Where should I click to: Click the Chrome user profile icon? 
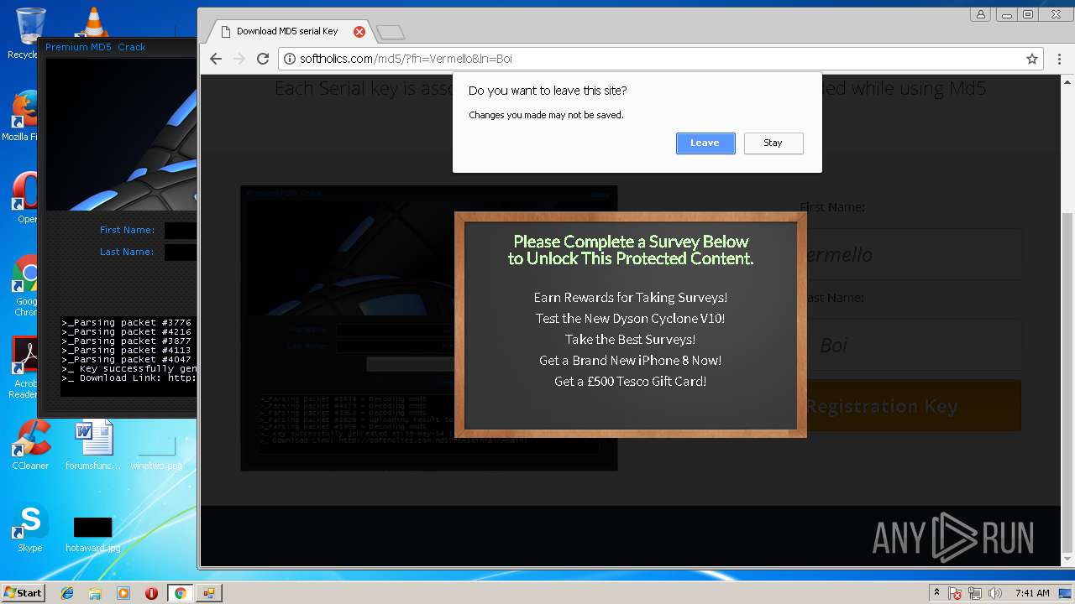(980, 14)
